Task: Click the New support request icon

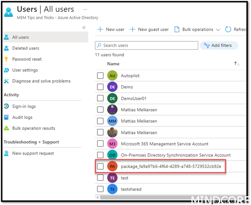Action: coord(6,153)
